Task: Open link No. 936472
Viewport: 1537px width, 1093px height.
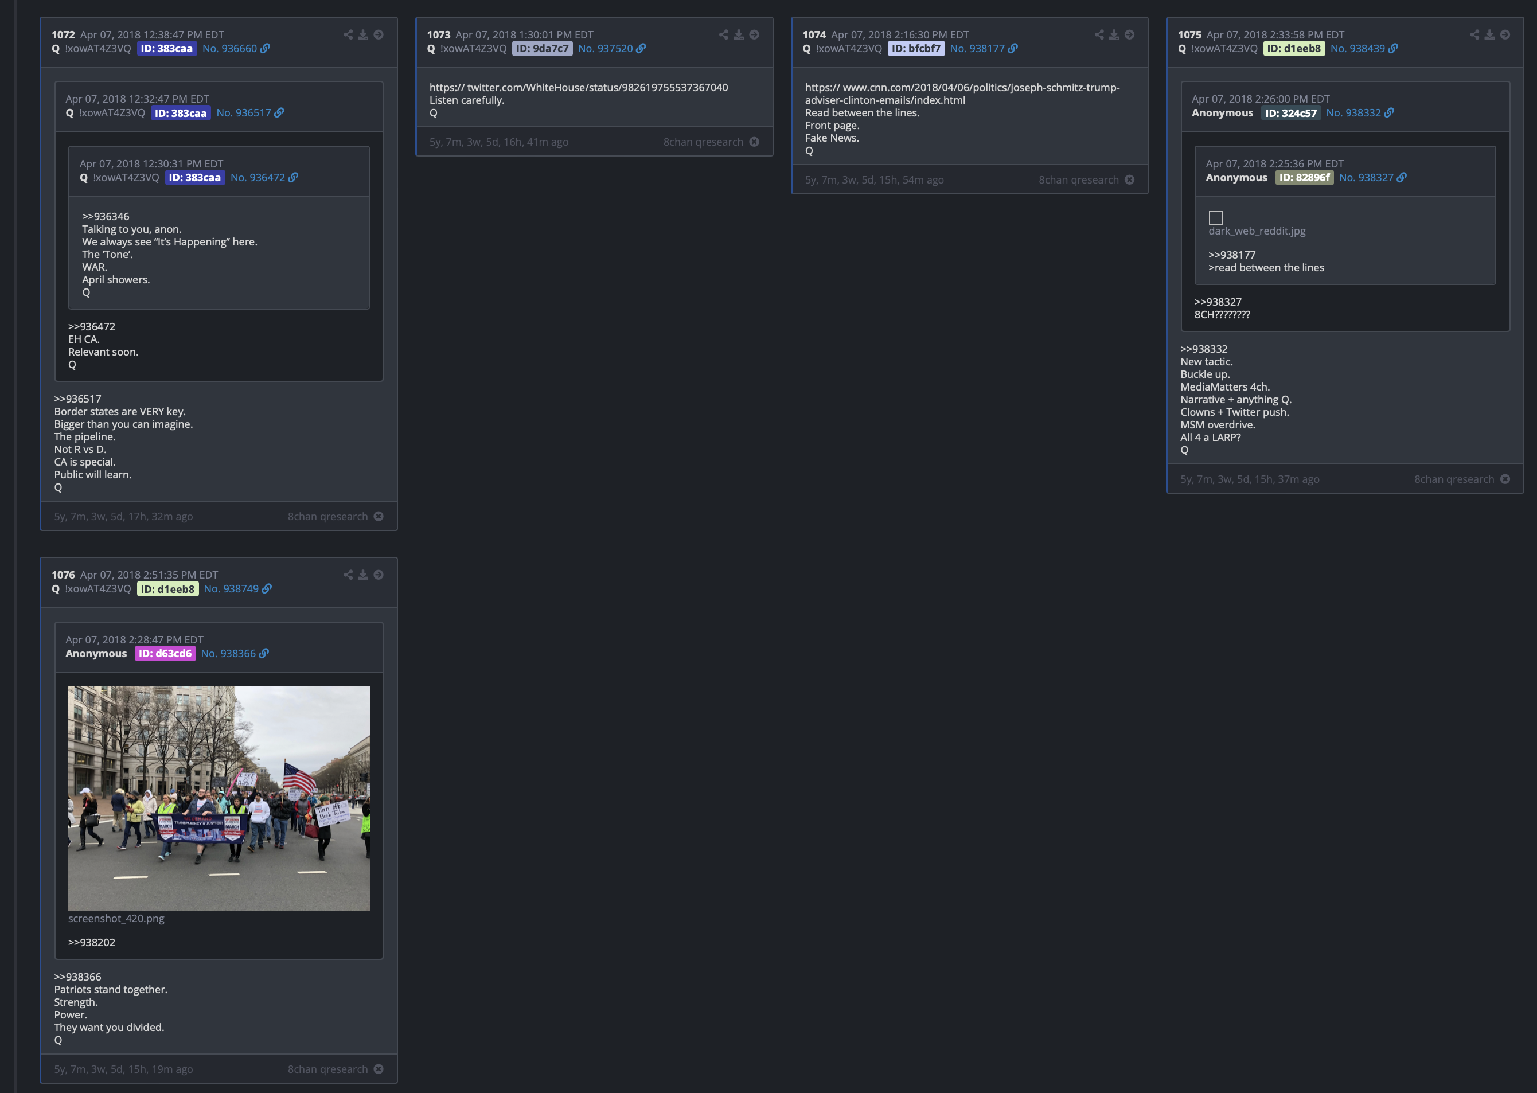Action: tap(264, 178)
